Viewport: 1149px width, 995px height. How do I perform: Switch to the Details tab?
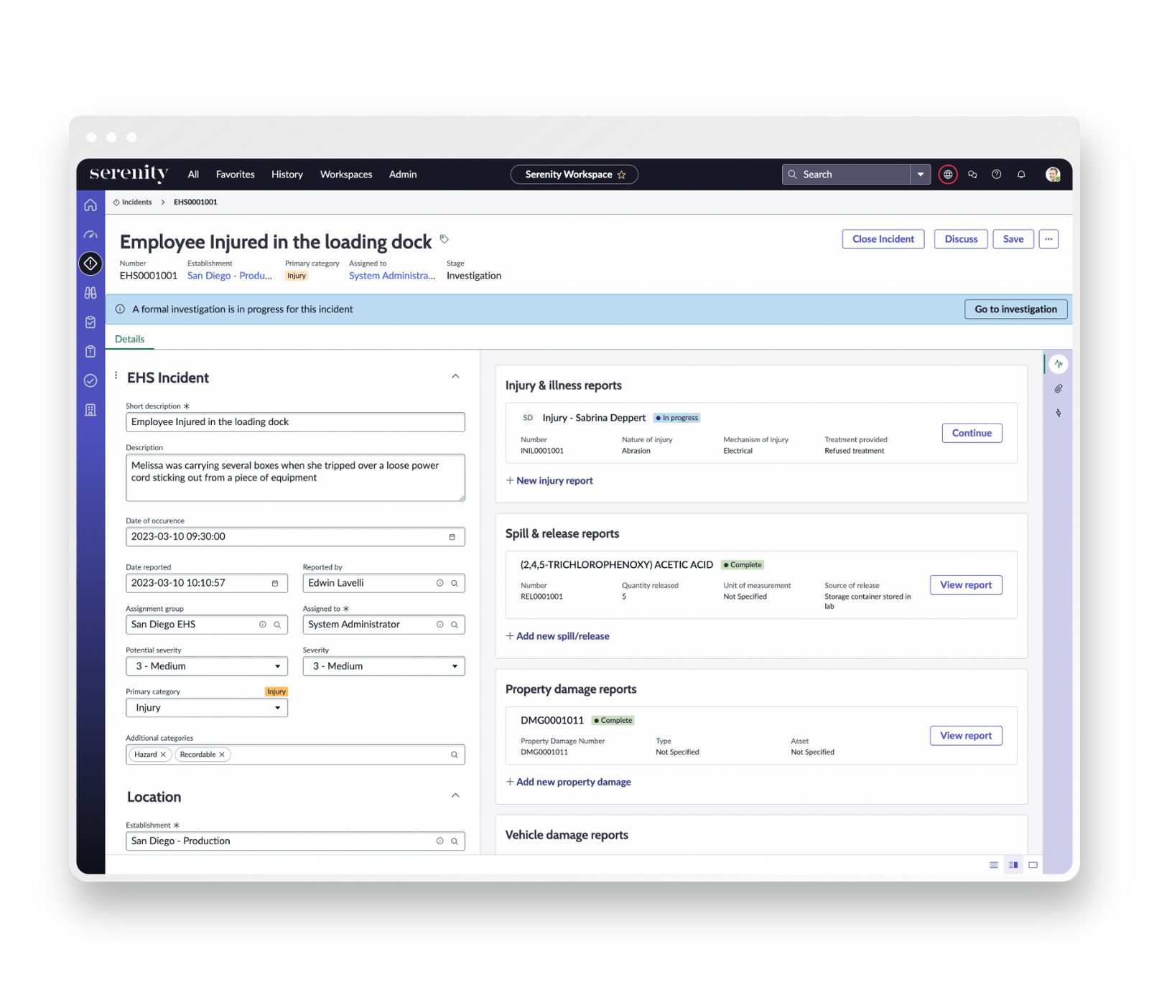129,338
